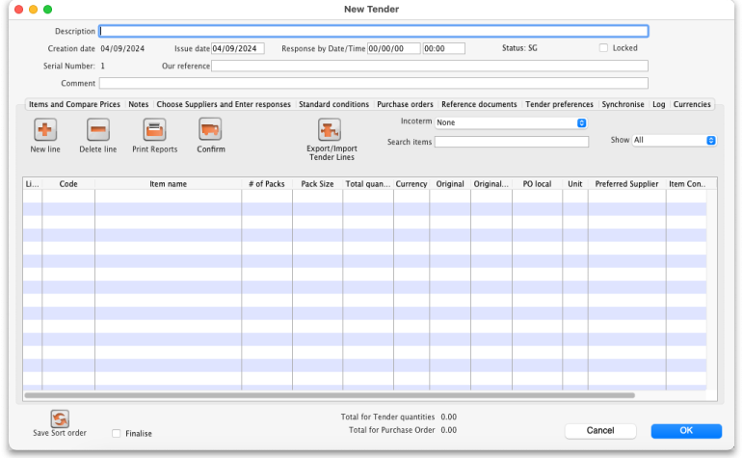Open the Incoterm dropdown
This screenshot has height=458, width=743.
511,122
